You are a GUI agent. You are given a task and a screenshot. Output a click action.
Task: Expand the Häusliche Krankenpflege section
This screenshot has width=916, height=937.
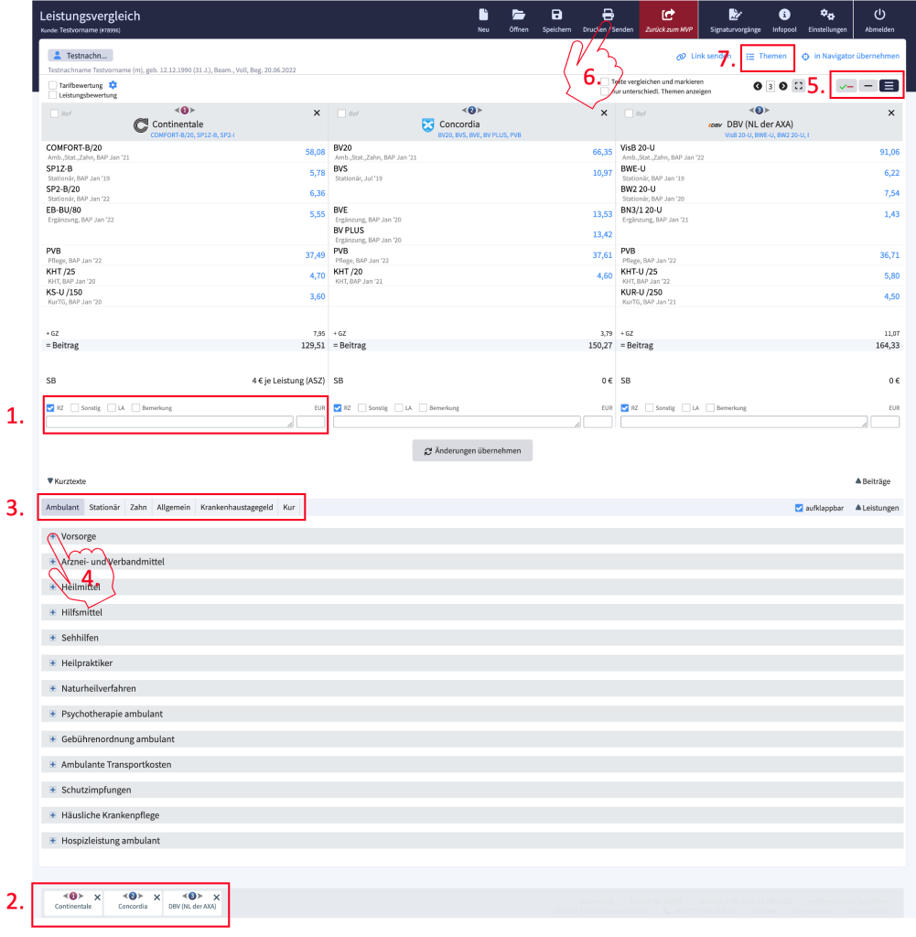[52, 815]
